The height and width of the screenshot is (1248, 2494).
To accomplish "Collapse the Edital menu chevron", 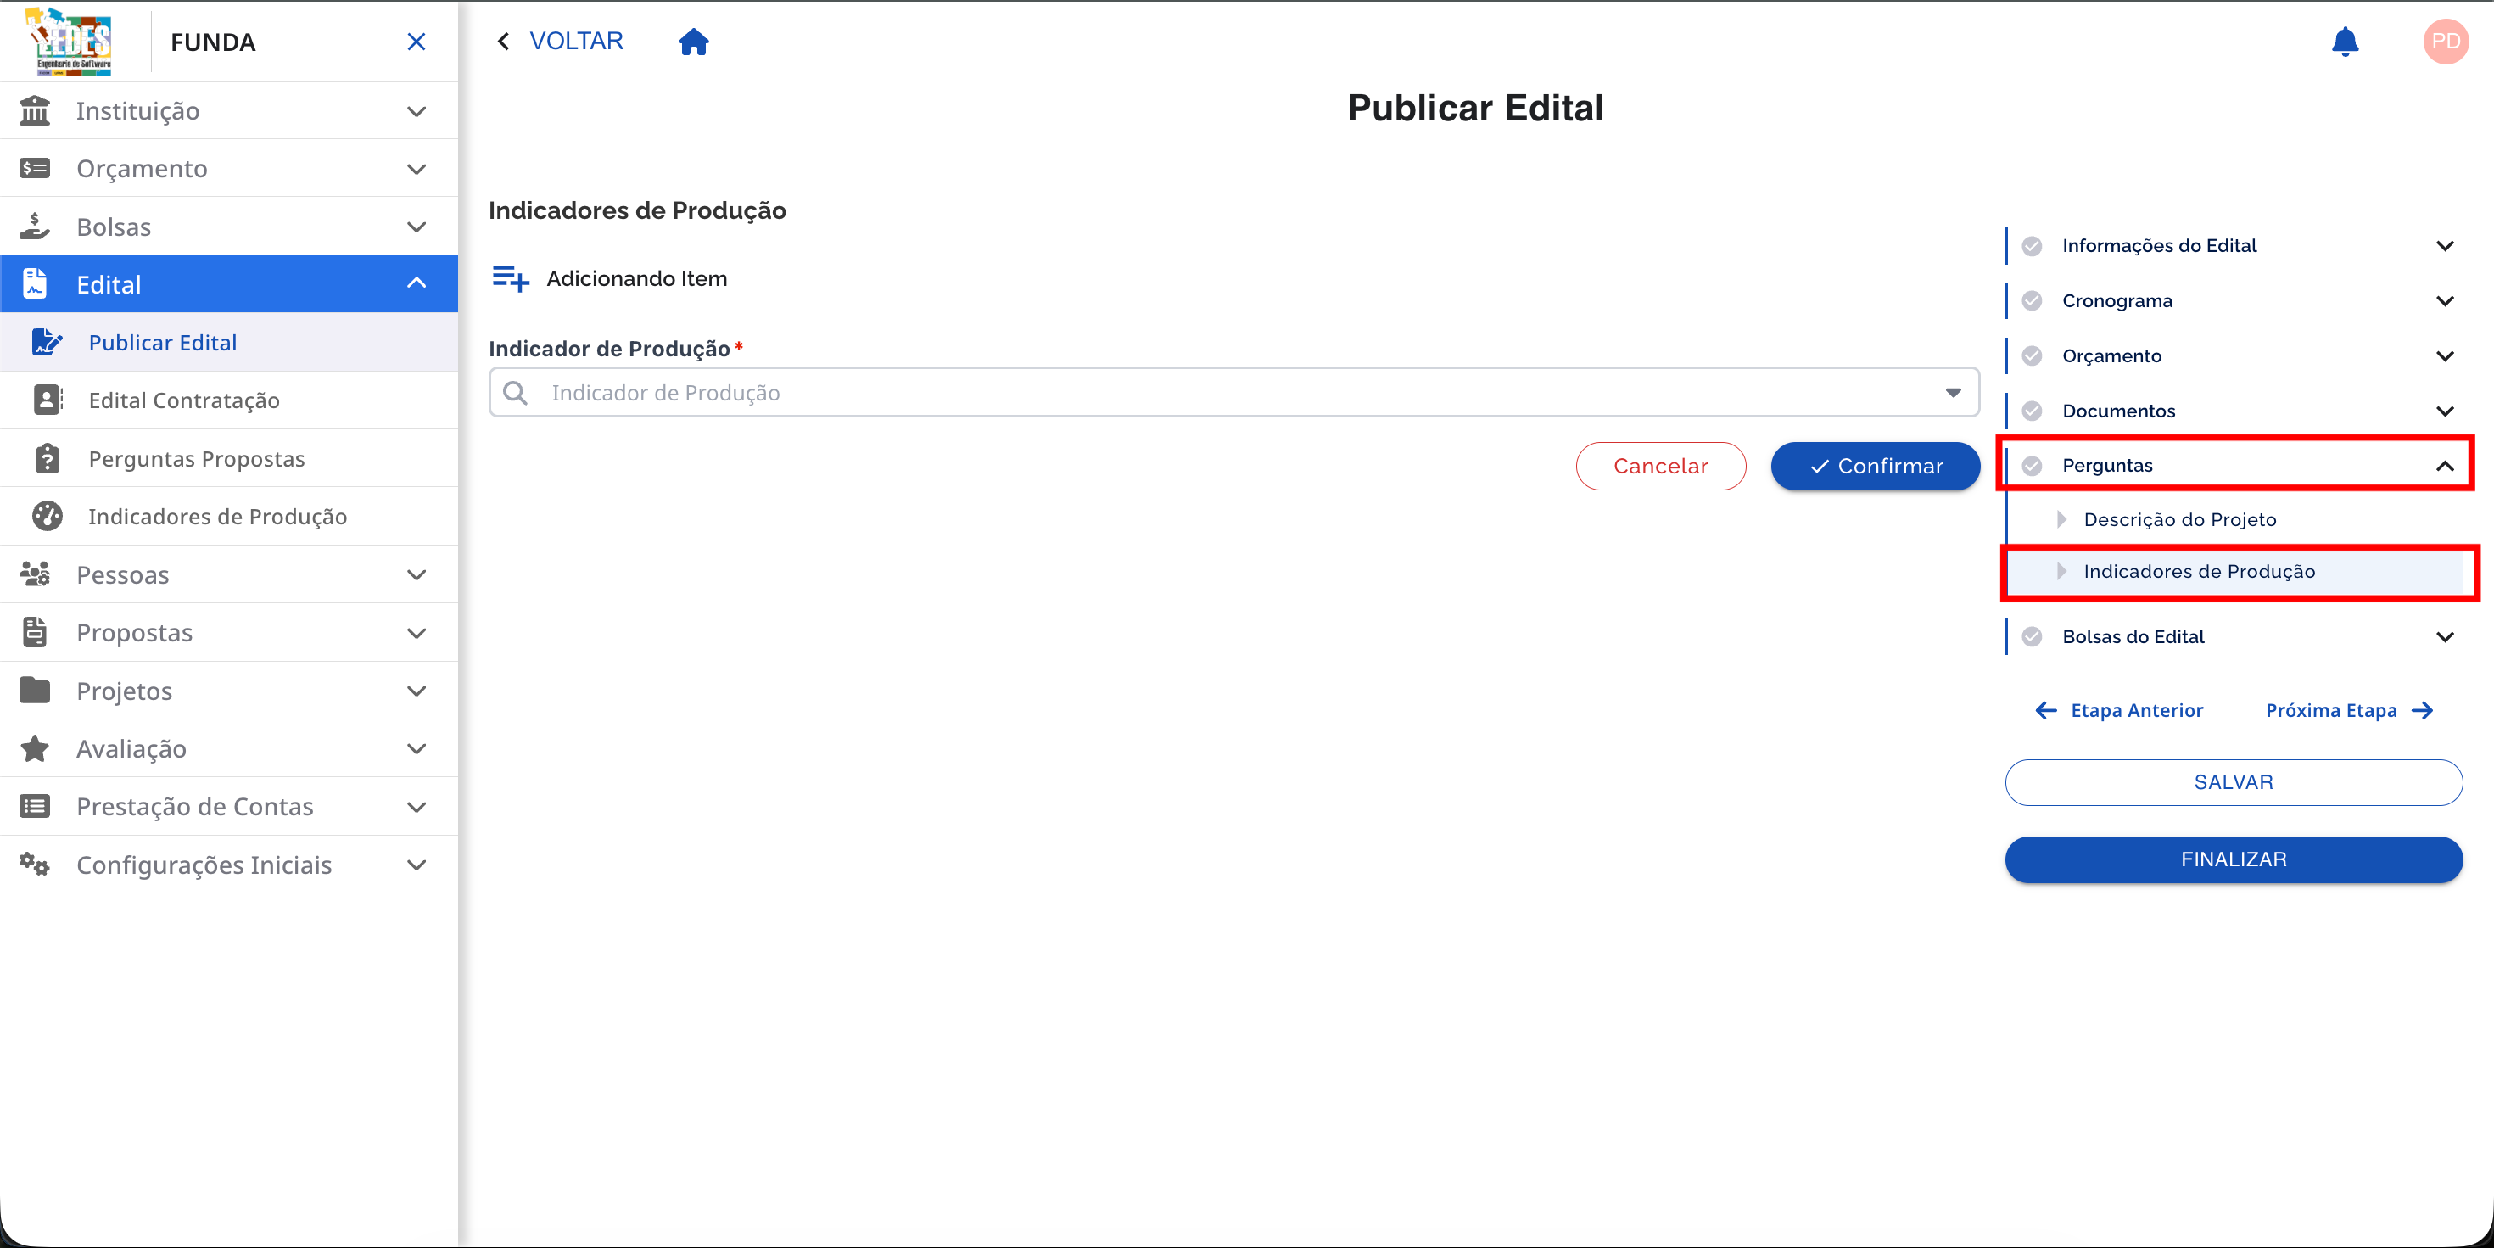I will tap(417, 283).
